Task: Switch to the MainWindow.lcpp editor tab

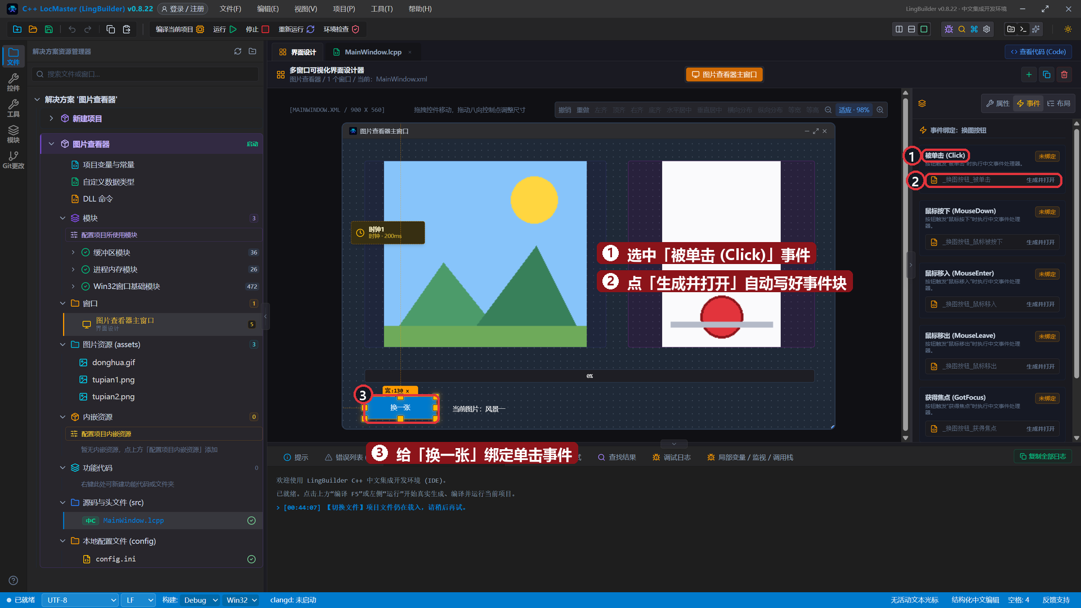Action: tap(373, 52)
